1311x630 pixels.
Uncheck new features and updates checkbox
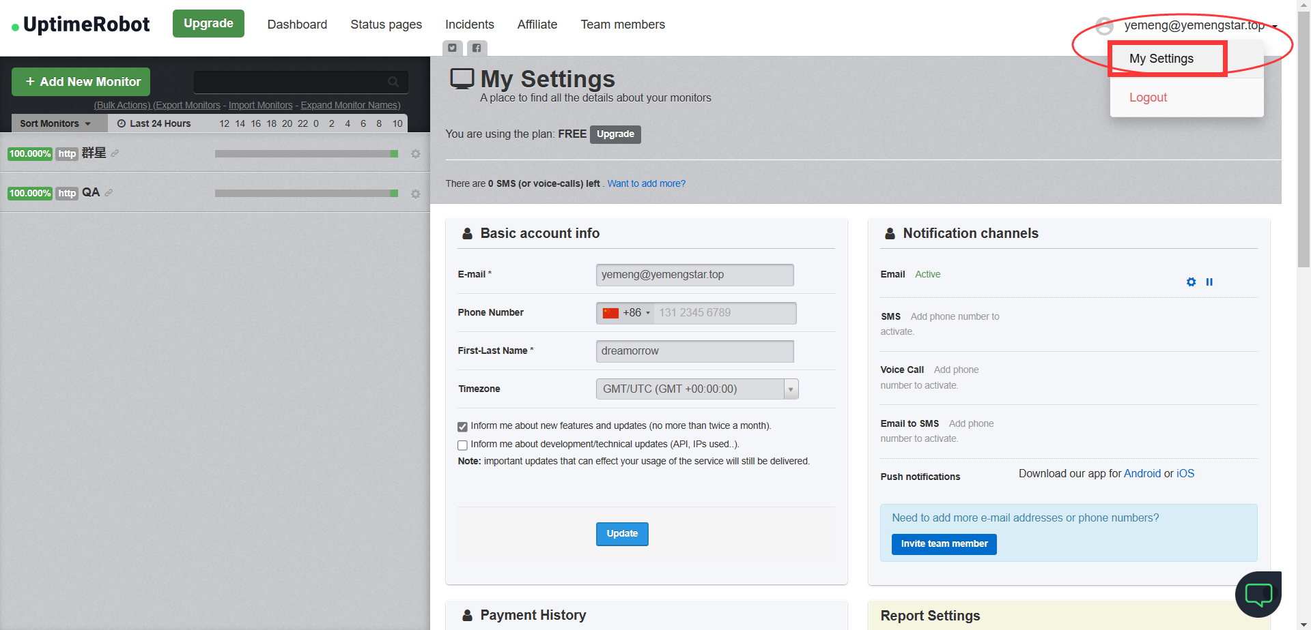[x=462, y=427]
